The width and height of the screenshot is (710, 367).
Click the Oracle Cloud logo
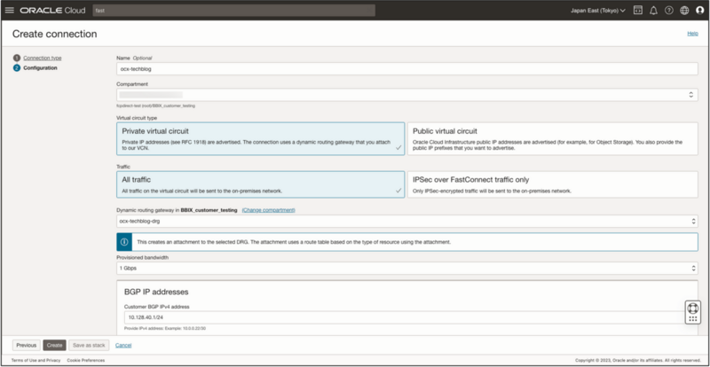(x=52, y=11)
